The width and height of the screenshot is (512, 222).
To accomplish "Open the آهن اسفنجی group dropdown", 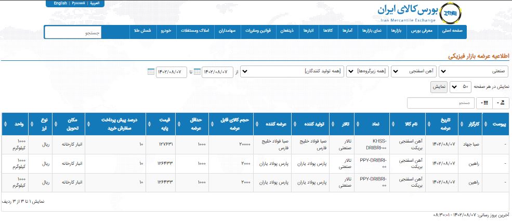I will click(414, 72).
